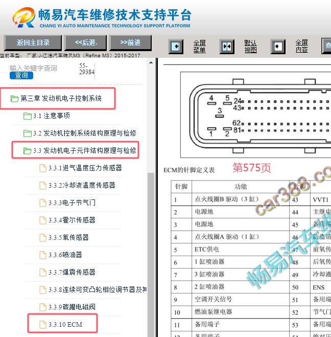
Task: Go back with the <<后退 button
Action: coord(86,42)
